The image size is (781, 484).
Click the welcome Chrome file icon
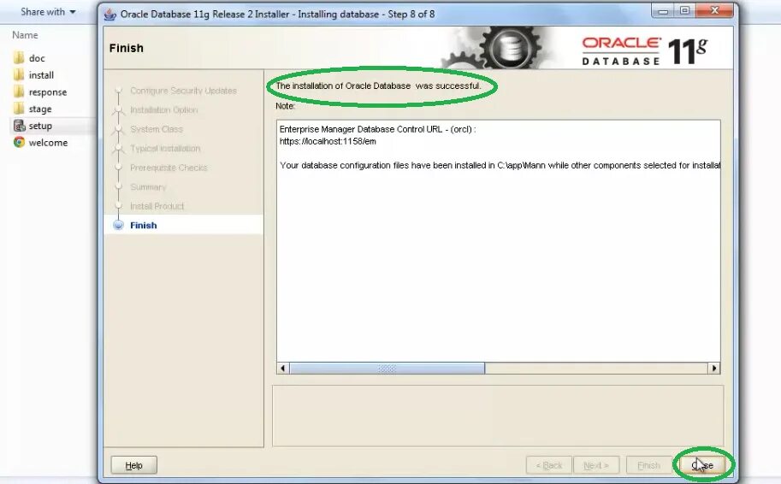19,143
